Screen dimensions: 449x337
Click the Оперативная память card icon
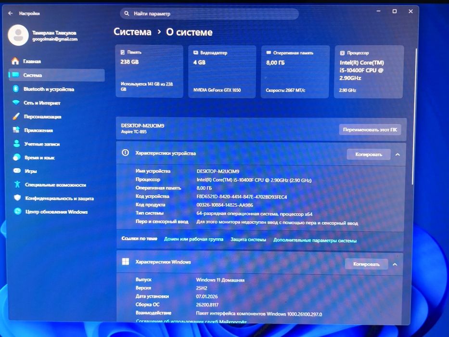tap(269, 53)
